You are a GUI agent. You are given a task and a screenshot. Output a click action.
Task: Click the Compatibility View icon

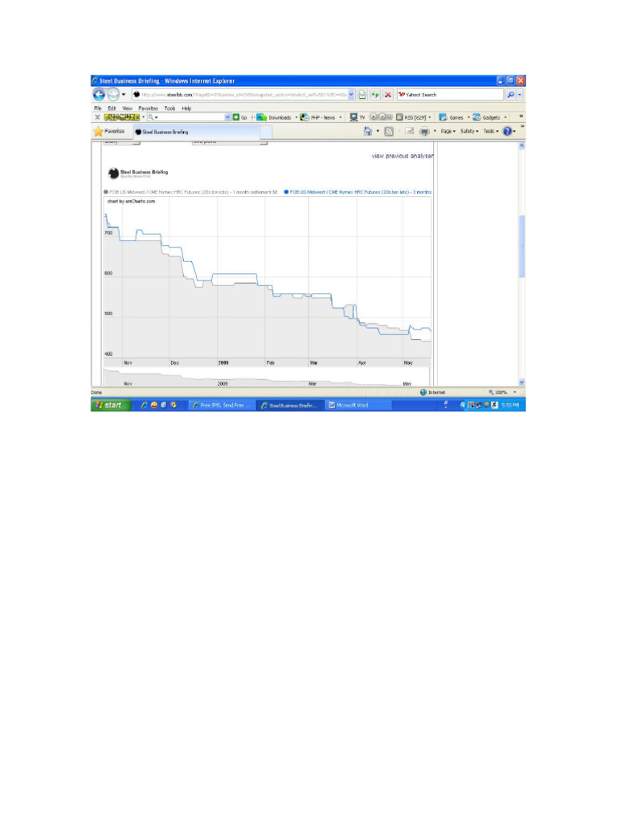click(362, 95)
